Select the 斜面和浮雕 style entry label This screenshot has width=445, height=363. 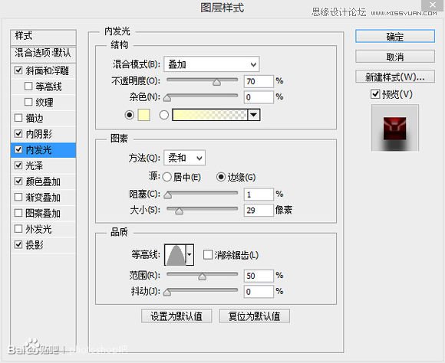tap(48, 70)
